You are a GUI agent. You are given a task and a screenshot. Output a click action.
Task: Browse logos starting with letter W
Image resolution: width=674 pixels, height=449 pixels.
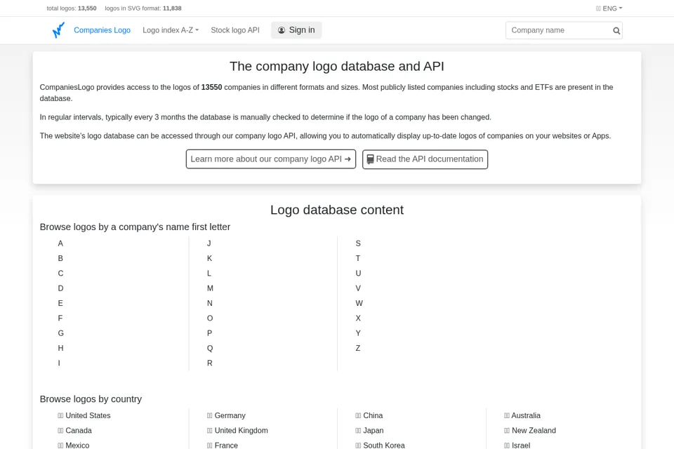pos(359,303)
